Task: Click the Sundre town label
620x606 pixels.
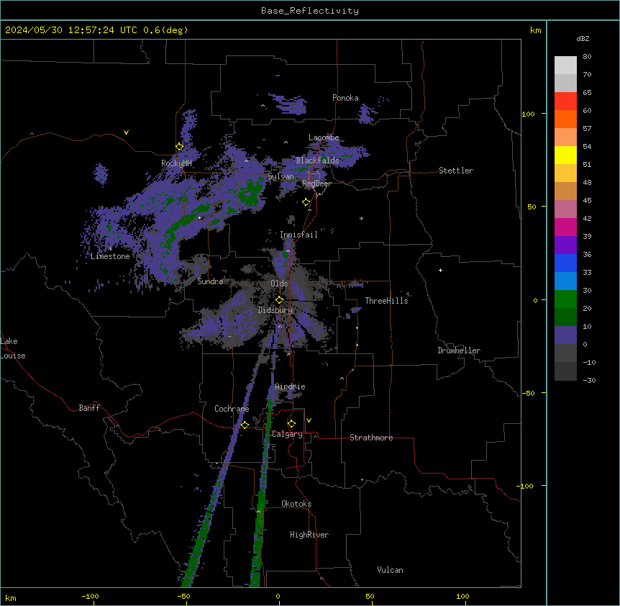Action: (x=210, y=281)
